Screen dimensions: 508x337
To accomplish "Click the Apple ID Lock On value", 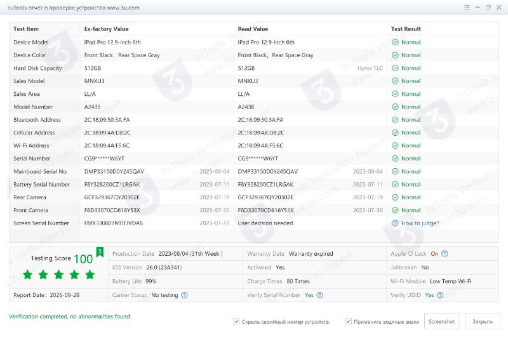I will tap(434, 254).
